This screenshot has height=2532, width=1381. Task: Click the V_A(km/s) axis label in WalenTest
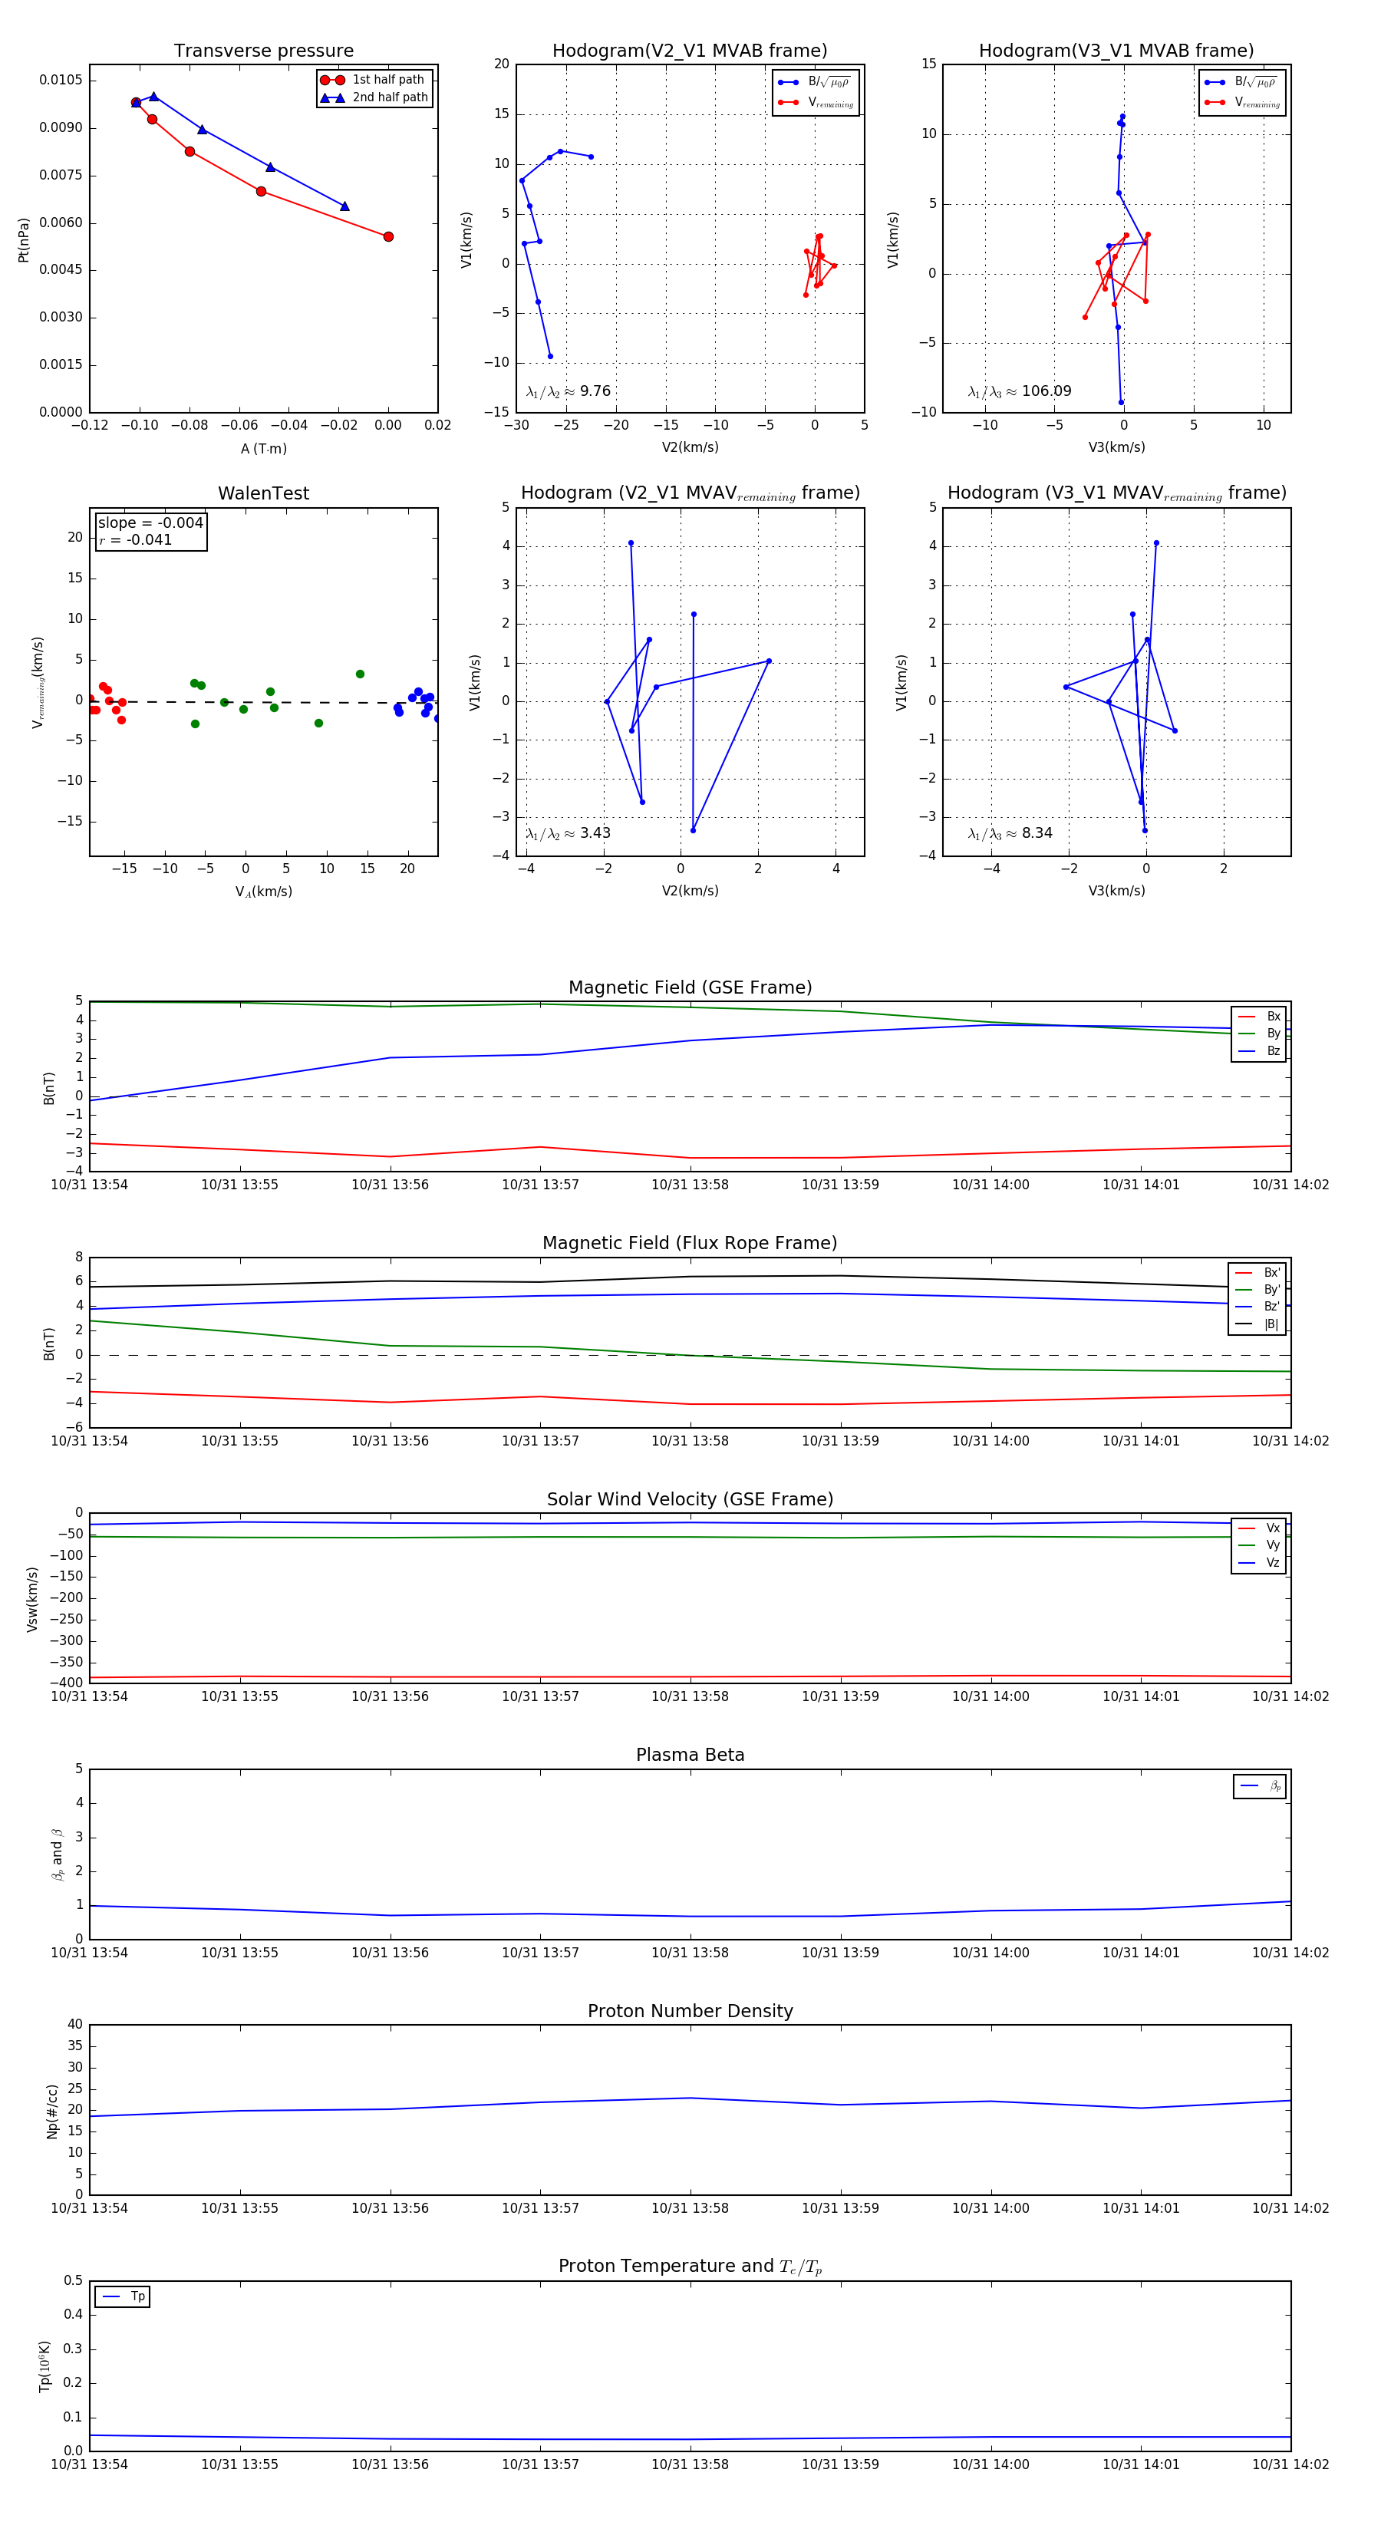[x=263, y=892]
